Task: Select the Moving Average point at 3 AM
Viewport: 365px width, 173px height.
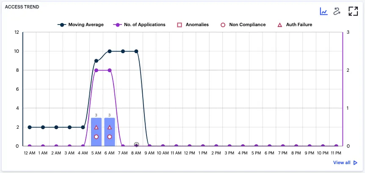Action: tap(69, 127)
